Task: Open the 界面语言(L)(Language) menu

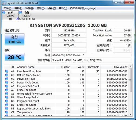Action: (83, 8)
